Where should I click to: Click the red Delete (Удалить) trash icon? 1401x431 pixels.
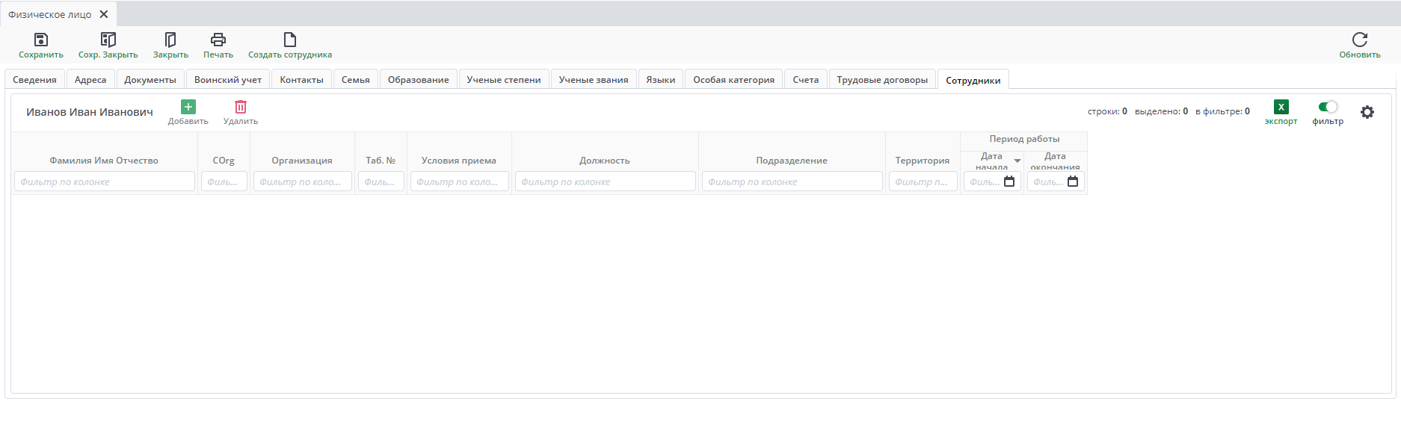[x=241, y=107]
